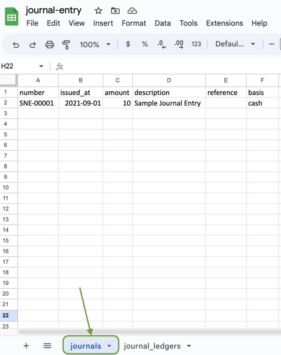281x355 pixels.
Task: Select row 1 header
Action: pyautogui.click(x=8, y=92)
